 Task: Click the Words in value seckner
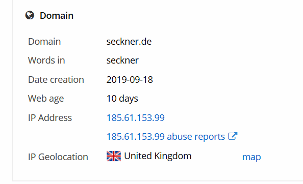pyautogui.click(x=122, y=60)
